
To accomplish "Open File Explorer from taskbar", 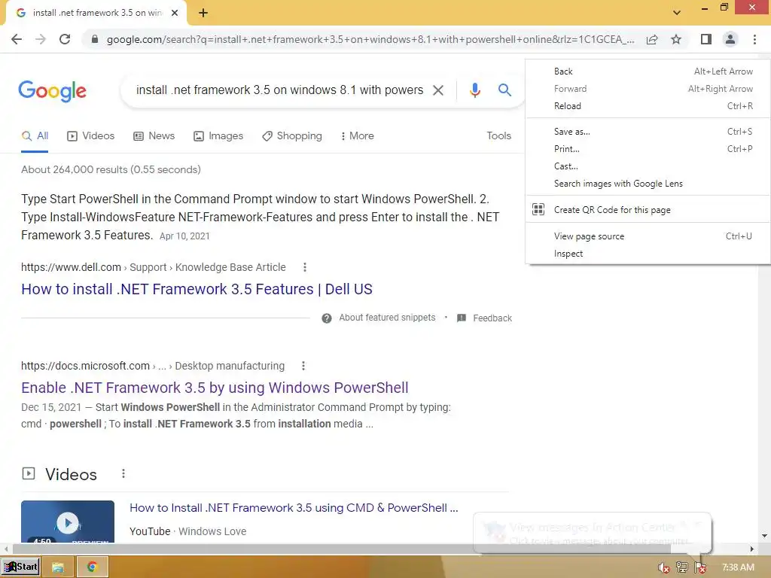I will 57,567.
